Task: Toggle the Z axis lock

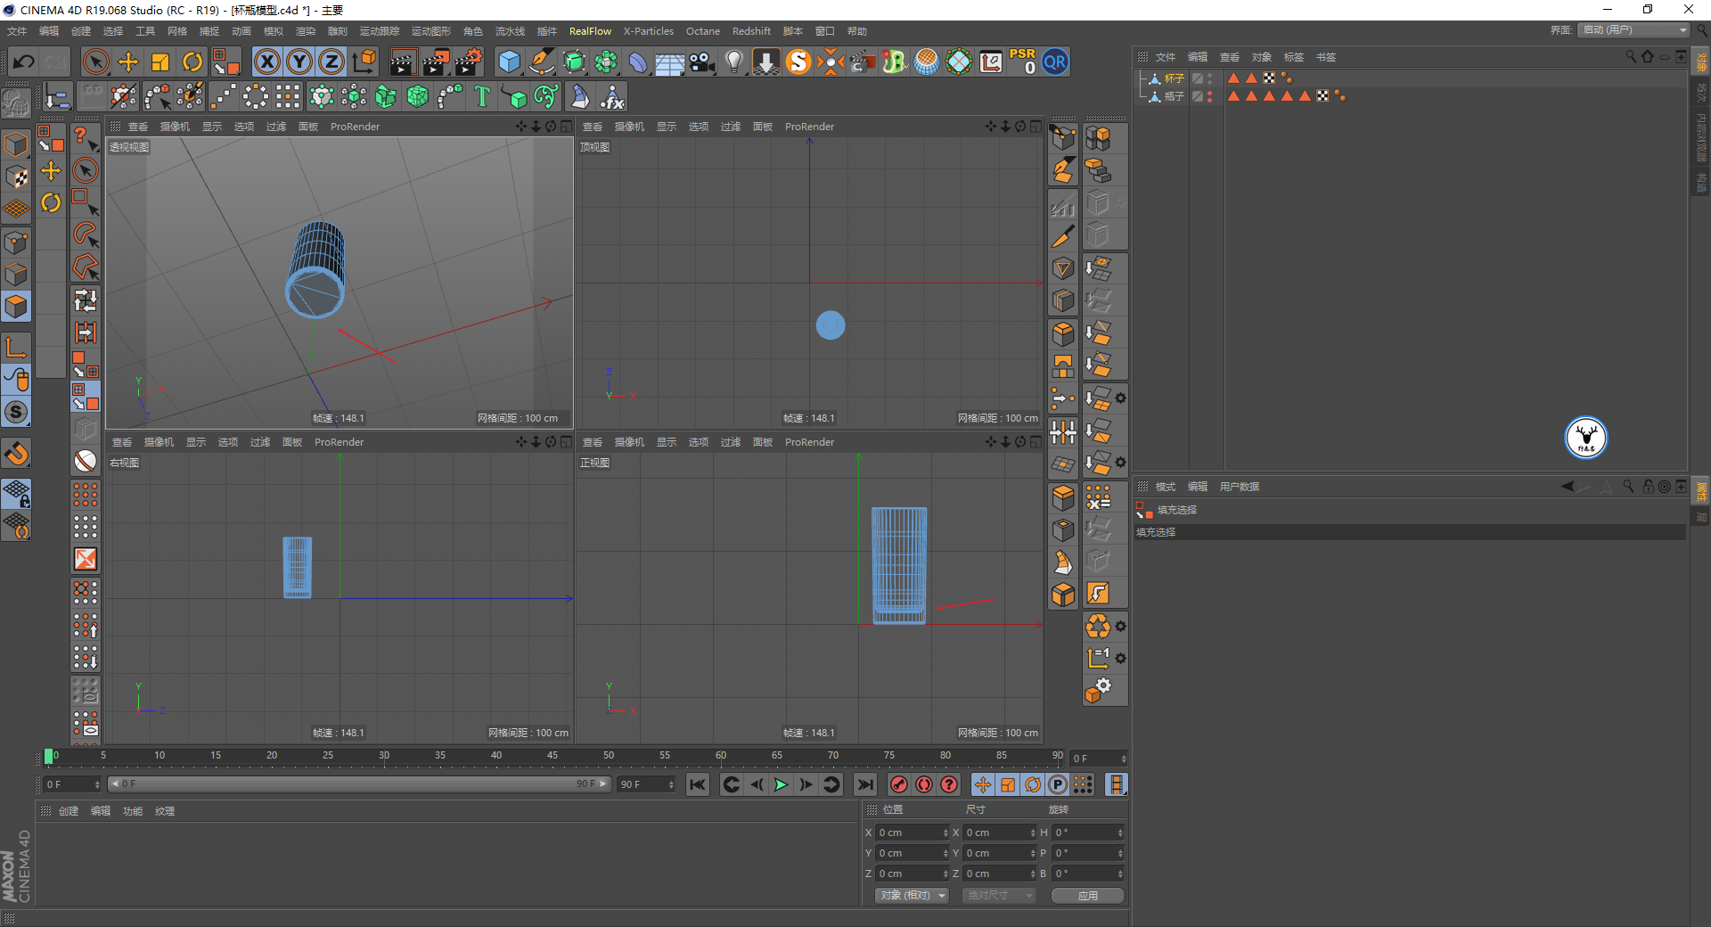Action: (332, 62)
